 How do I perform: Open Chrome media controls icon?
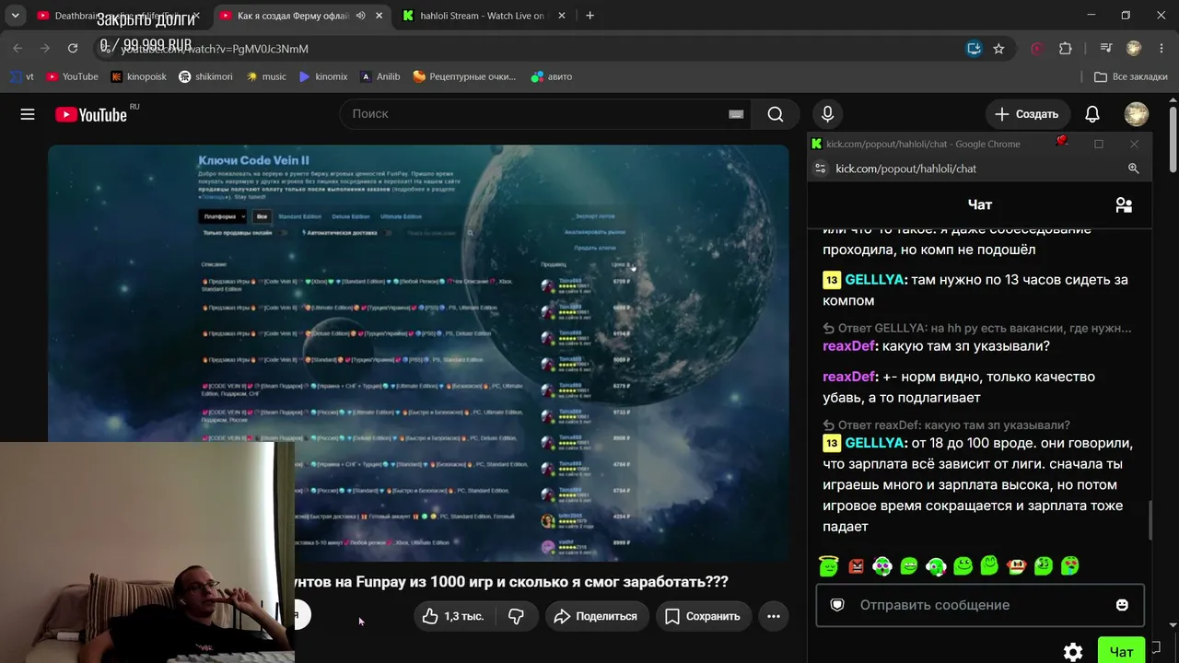click(1107, 49)
